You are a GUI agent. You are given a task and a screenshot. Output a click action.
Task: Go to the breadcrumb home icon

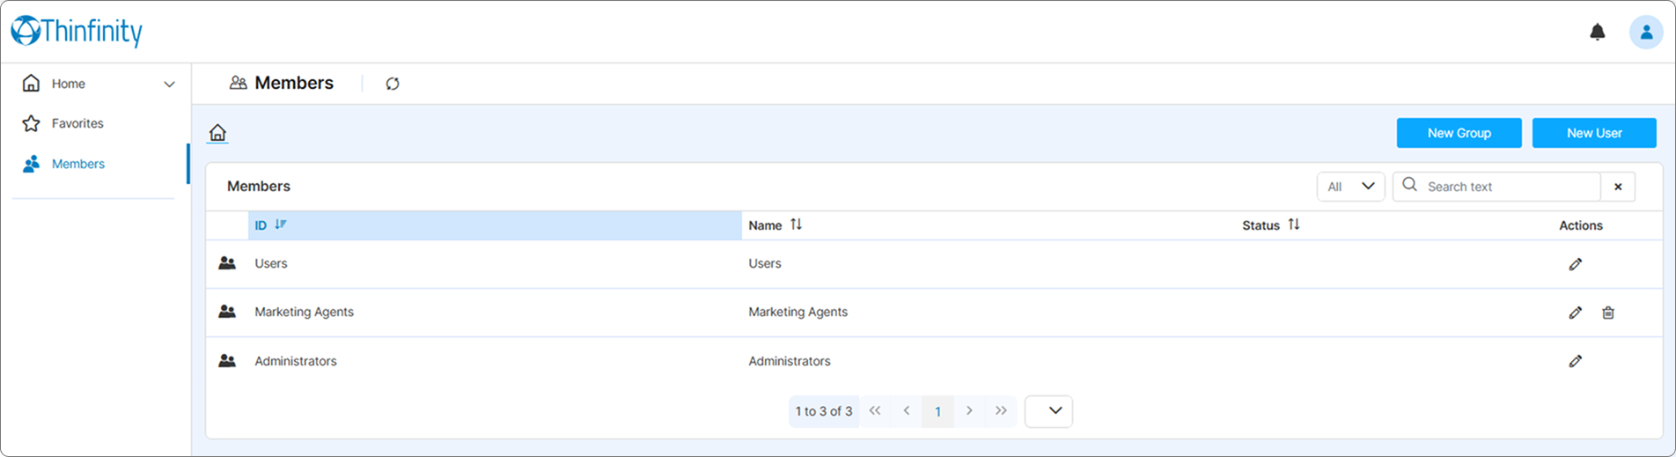(x=217, y=133)
